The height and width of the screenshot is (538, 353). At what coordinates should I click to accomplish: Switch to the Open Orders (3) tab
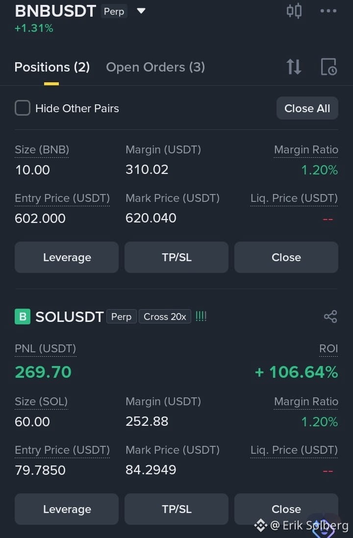click(x=155, y=67)
